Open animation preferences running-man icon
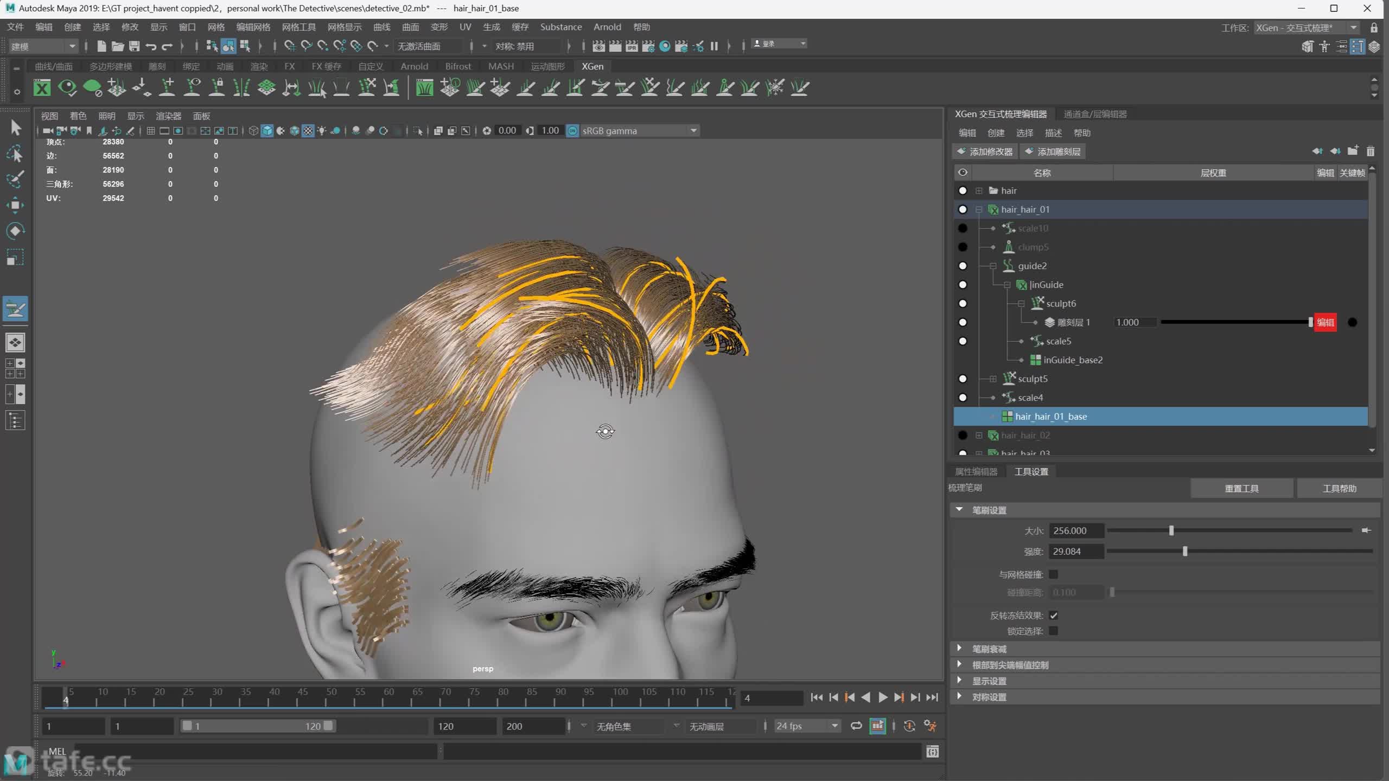Screen dimensions: 1389x781 930,726
